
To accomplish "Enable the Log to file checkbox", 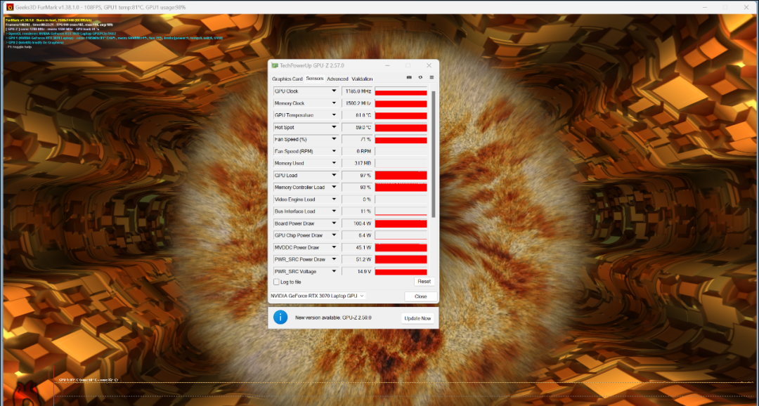I will 276,282.
